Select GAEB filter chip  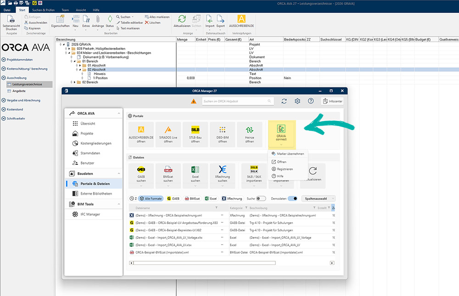[173, 199]
